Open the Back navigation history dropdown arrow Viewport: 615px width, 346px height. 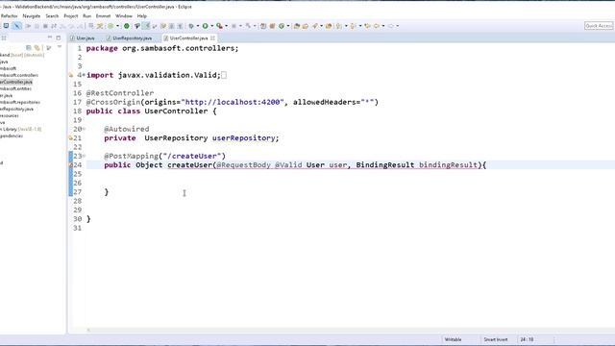point(383,26)
